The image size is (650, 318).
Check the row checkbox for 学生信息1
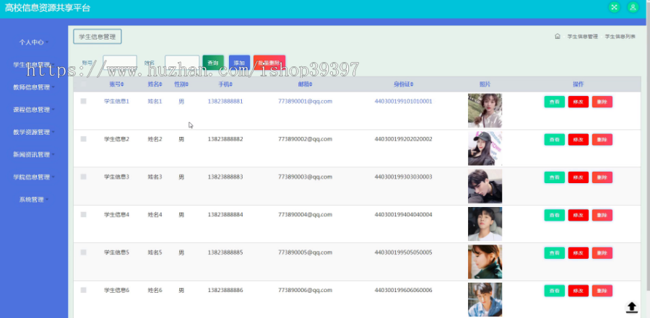click(83, 101)
